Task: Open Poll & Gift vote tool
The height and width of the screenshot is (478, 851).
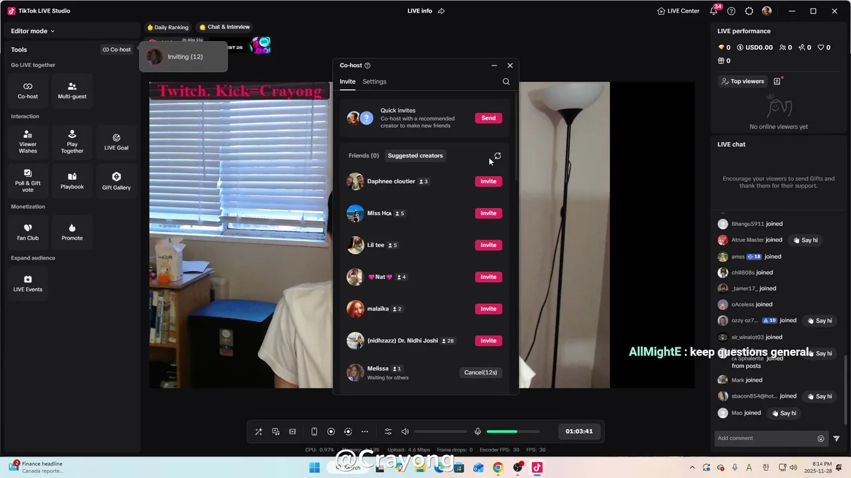Action: coord(28,181)
